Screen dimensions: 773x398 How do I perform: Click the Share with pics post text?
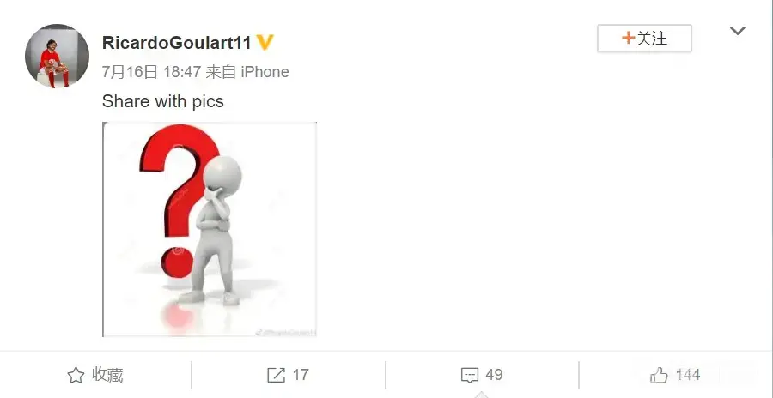[162, 101]
